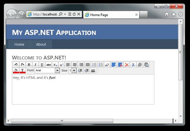Refresh the page
The width and height of the screenshot is (190, 131).
(74, 14)
